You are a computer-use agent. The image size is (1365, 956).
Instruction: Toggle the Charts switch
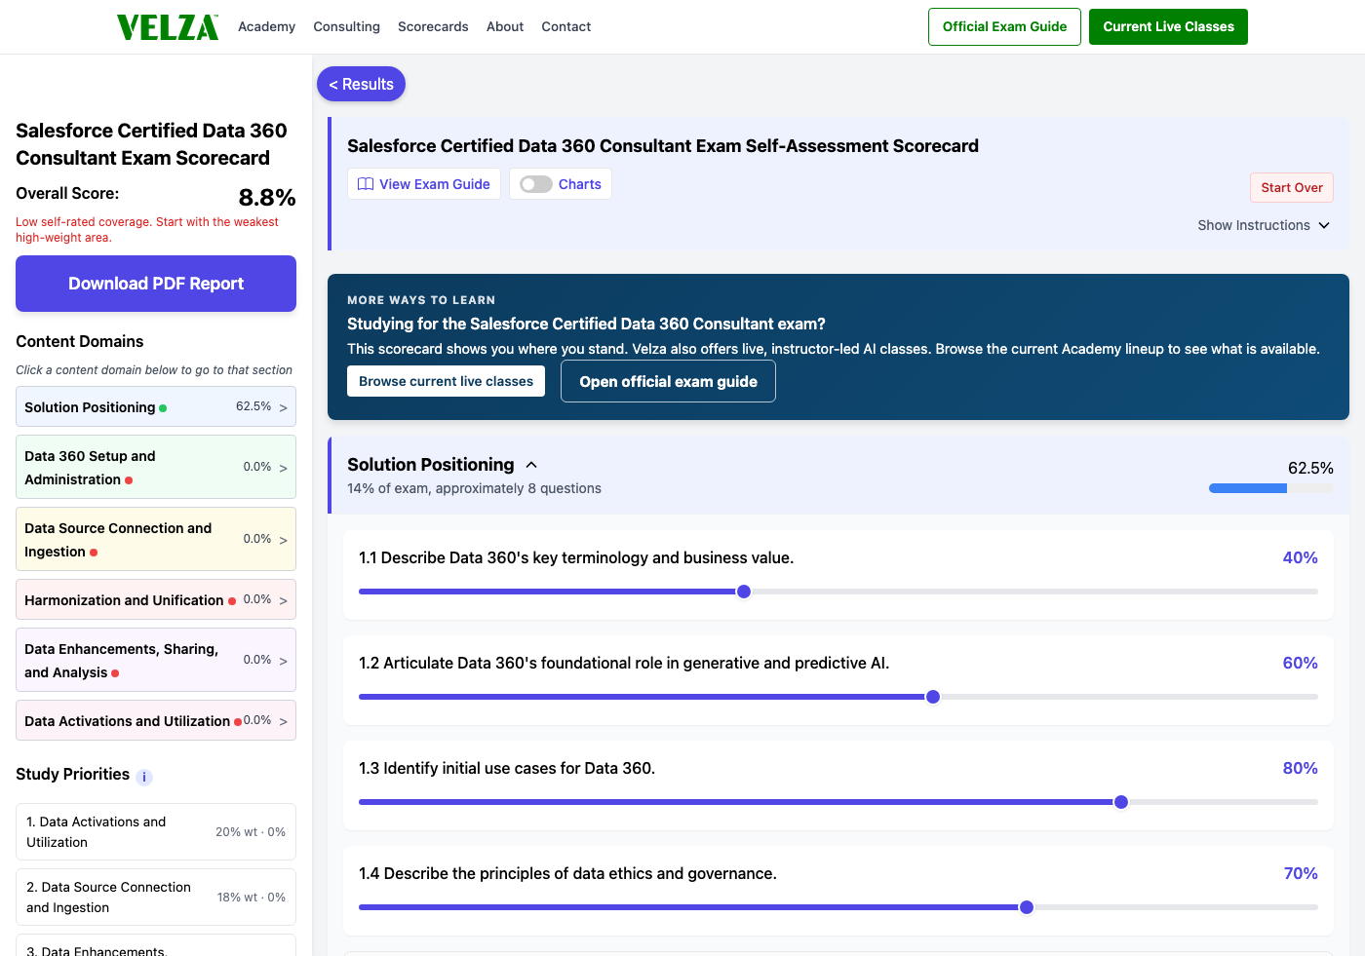[x=536, y=184]
